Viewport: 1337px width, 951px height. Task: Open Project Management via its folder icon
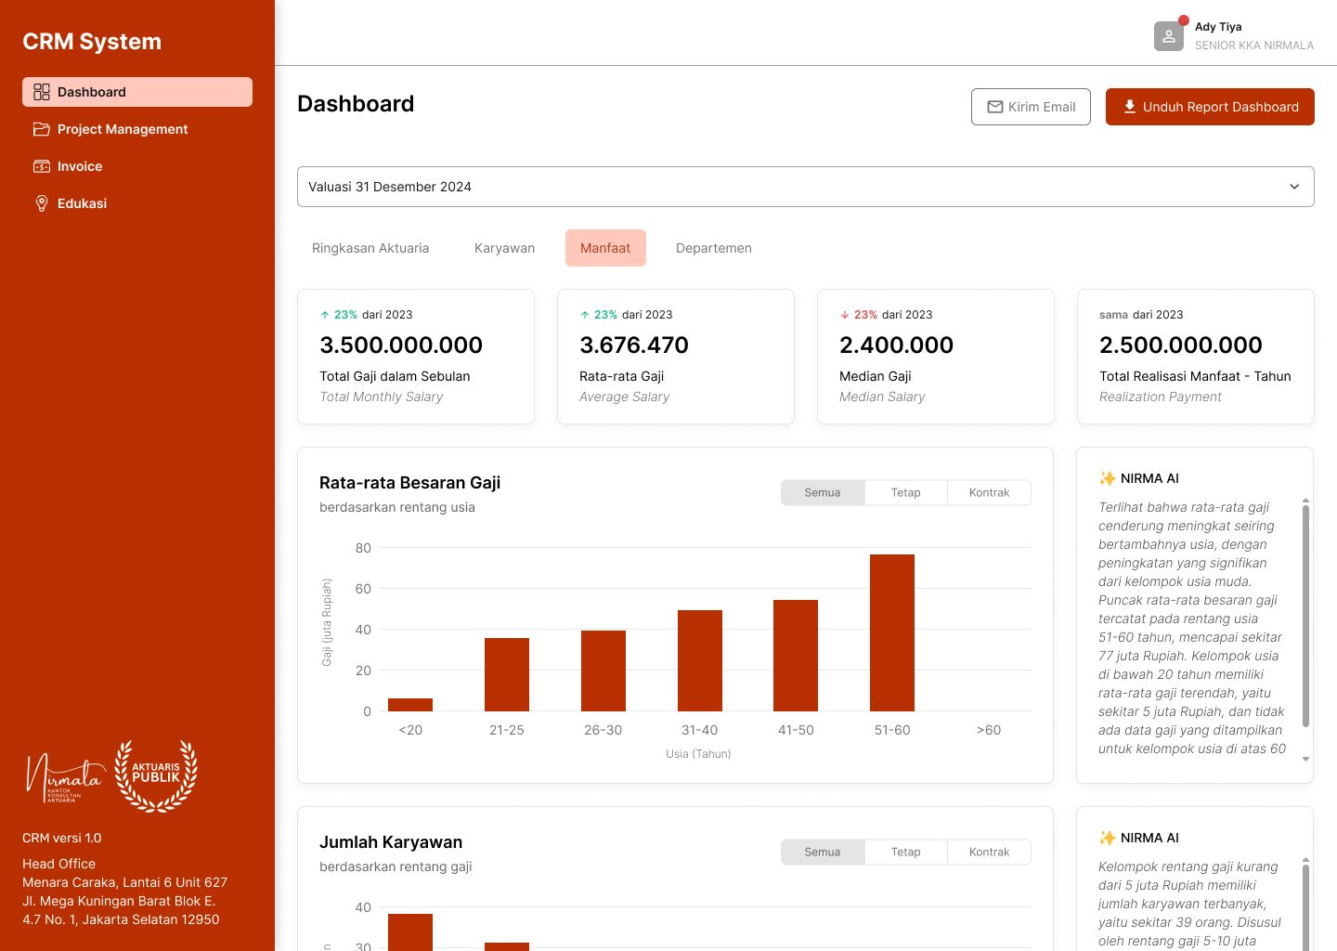(42, 129)
